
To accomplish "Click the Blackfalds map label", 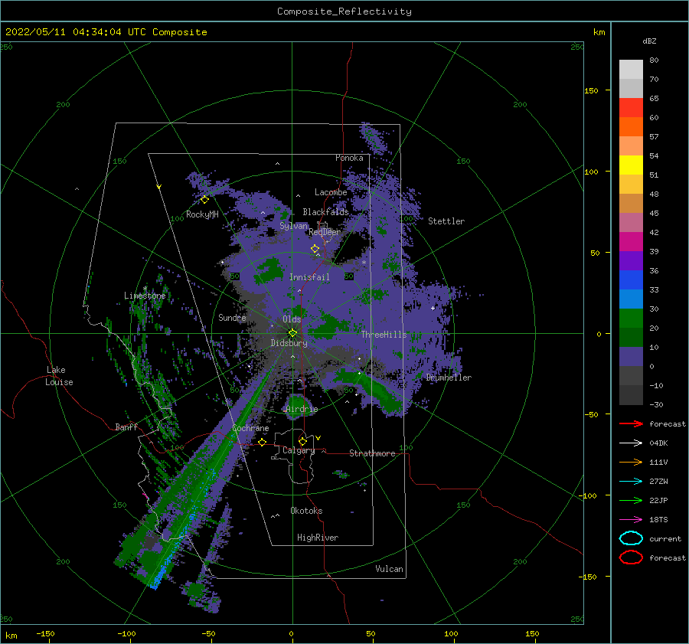I will pyautogui.click(x=325, y=212).
